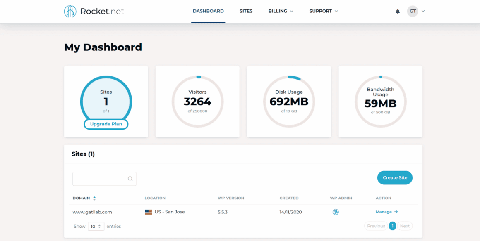
Task: Expand the Billing menu
Action: click(x=281, y=11)
